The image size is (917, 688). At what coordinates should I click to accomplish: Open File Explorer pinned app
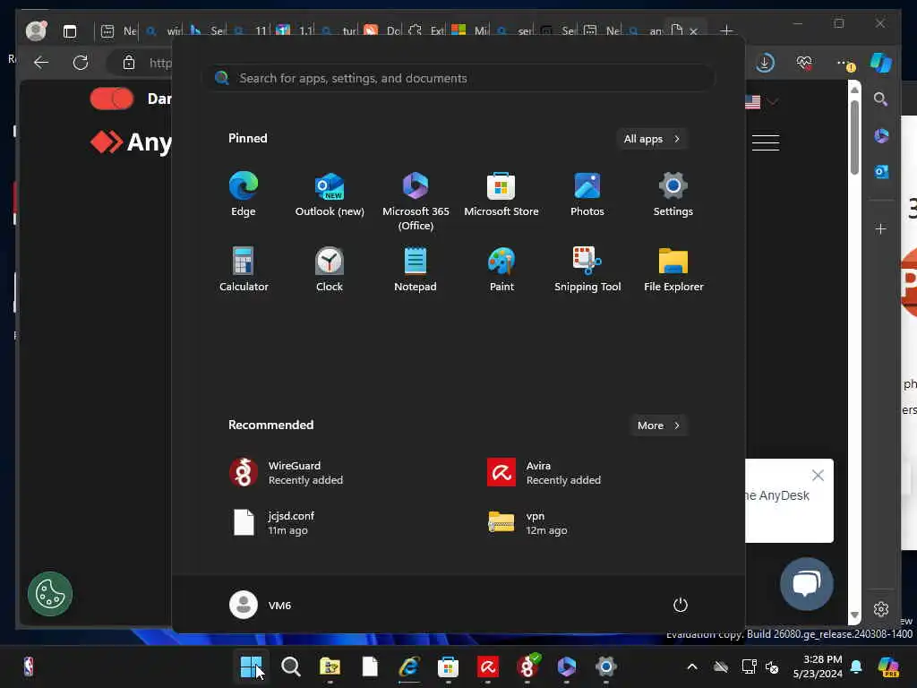point(673,269)
